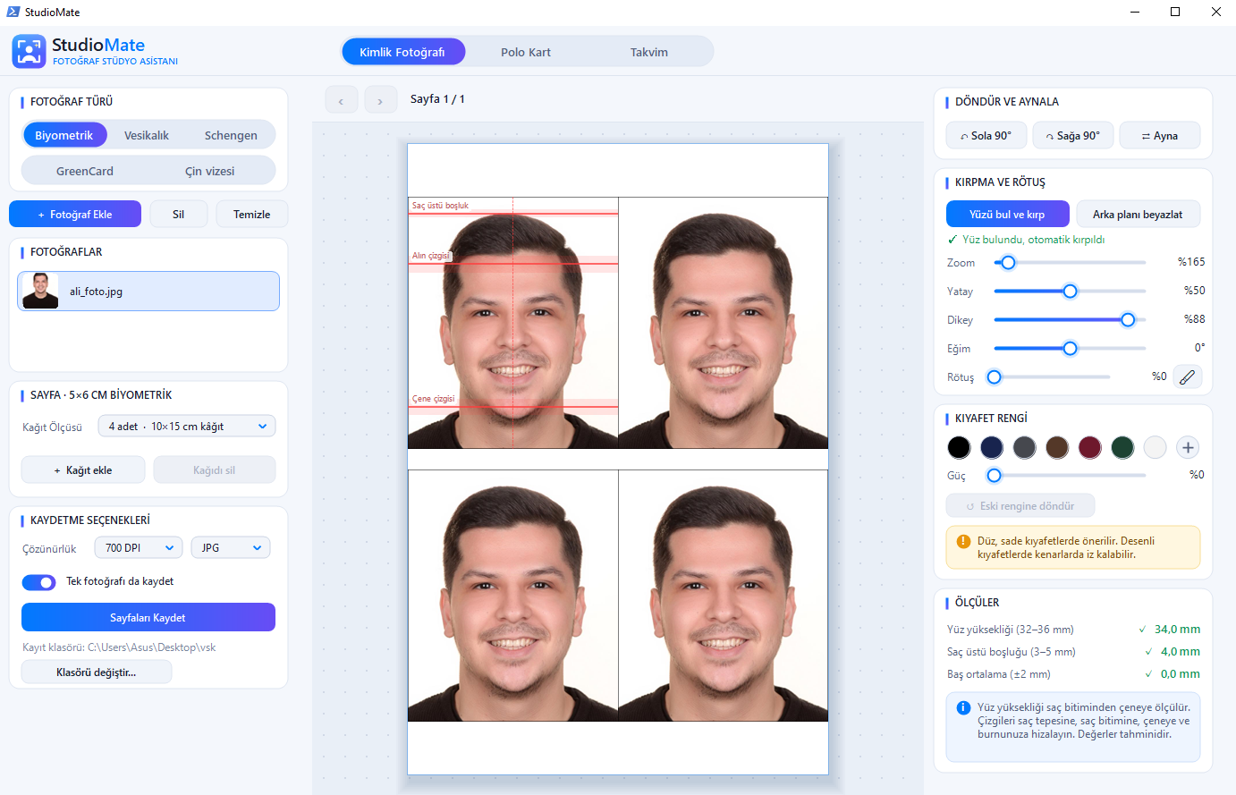Select Schengen photo type
This screenshot has height=795, width=1236.
tap(231, 135)
